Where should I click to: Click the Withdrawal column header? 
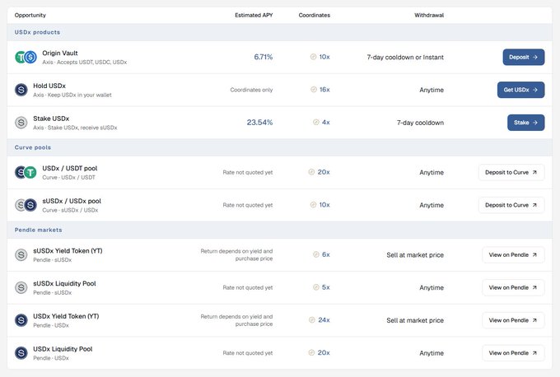click(429, 15)
